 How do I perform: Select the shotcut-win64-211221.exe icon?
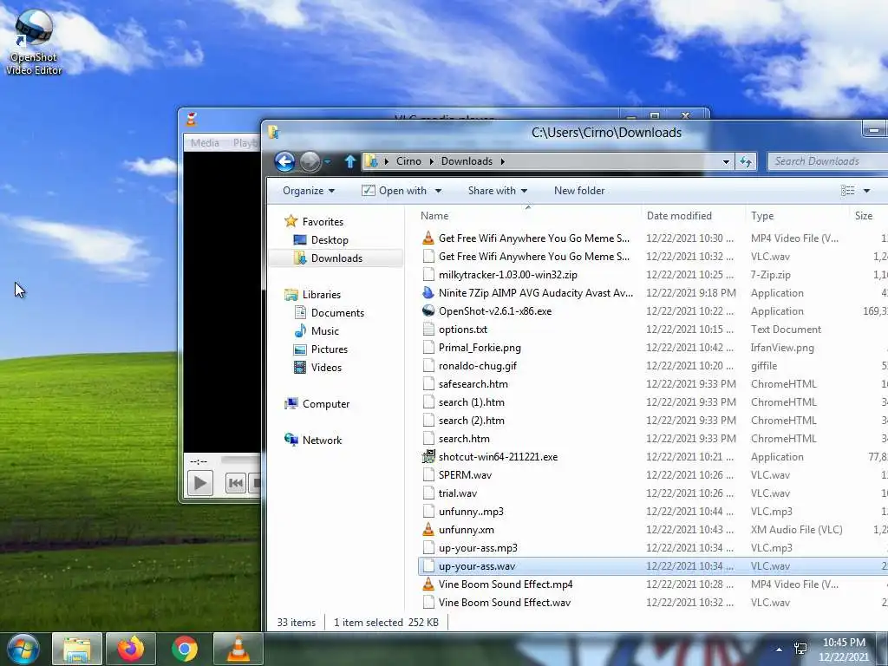coord(428,456)
